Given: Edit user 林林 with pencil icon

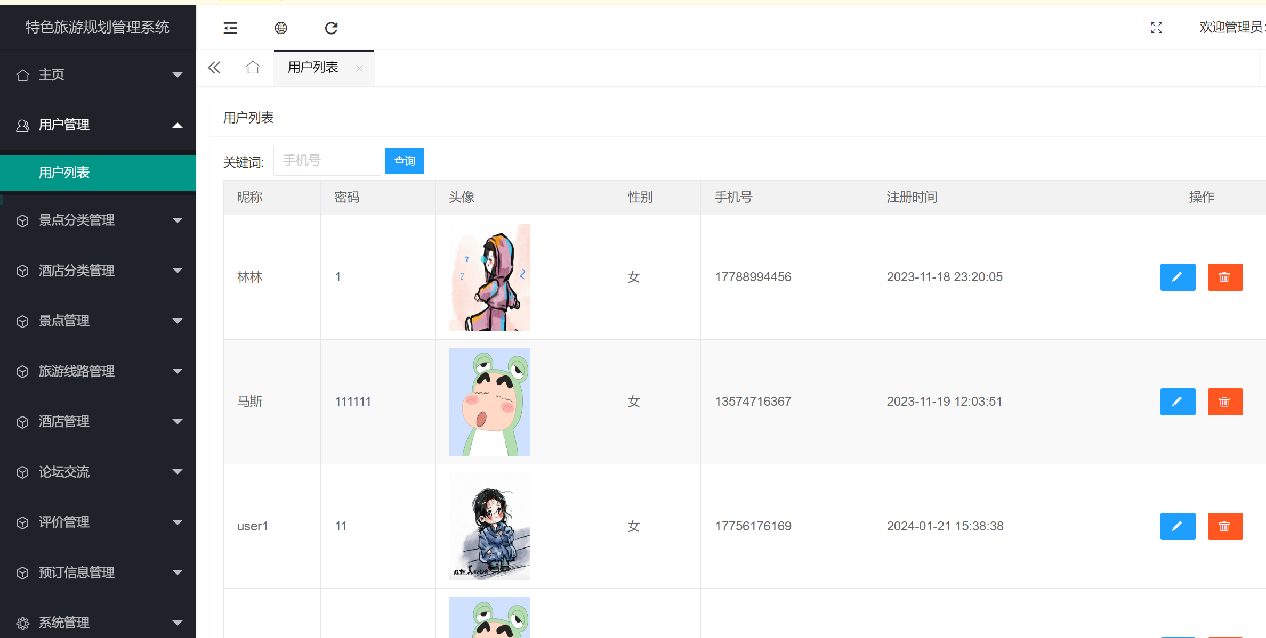Looking at the screenshot, I should (x=1178, y=277).
